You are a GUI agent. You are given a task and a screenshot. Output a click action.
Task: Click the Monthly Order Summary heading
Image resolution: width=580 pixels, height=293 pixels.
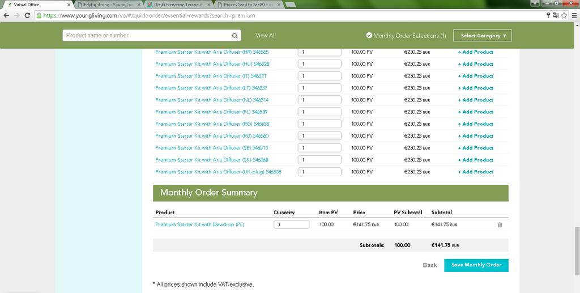point(208,193)
